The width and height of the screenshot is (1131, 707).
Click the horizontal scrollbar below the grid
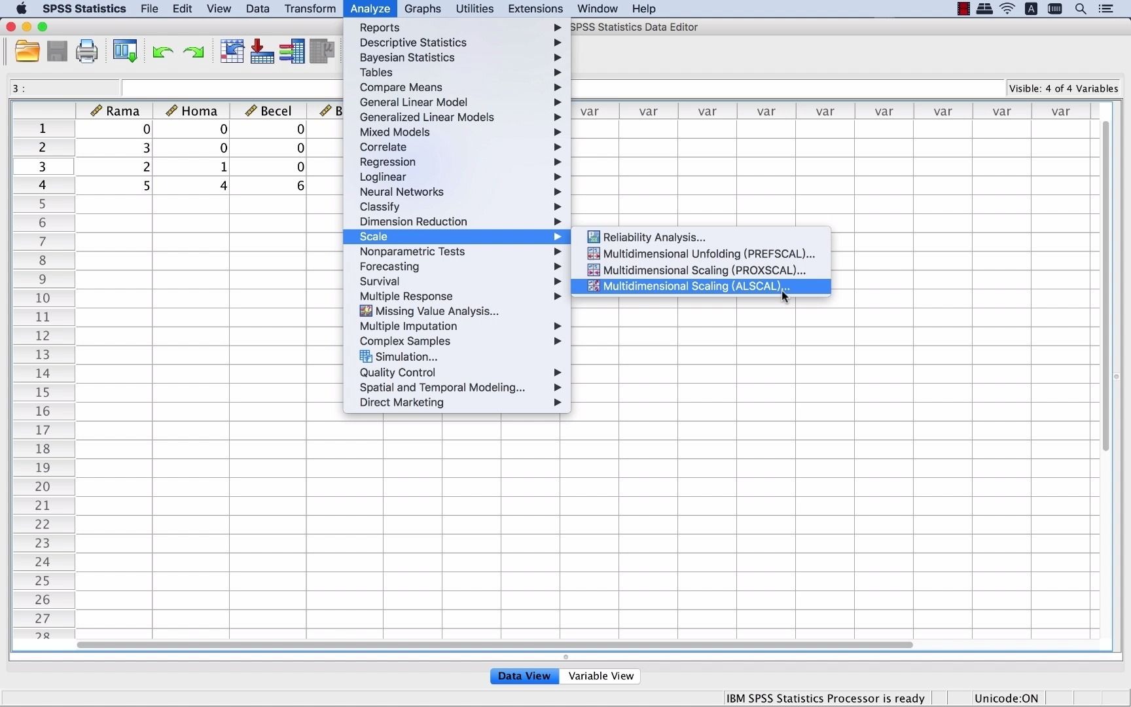[494, 645]
